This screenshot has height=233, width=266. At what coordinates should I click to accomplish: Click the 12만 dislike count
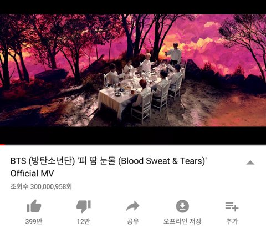click(83, 221)
